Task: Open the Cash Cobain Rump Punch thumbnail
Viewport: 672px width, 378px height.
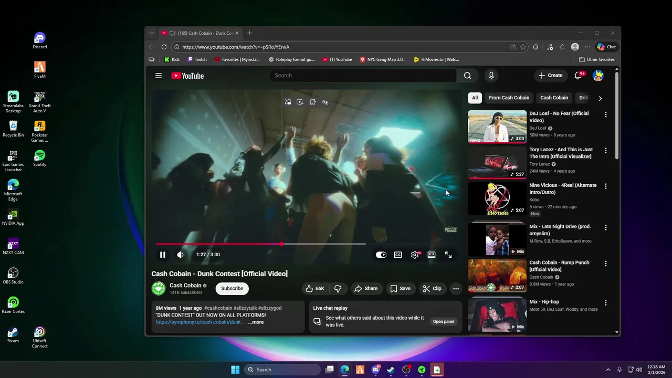Action: point(497,276)
